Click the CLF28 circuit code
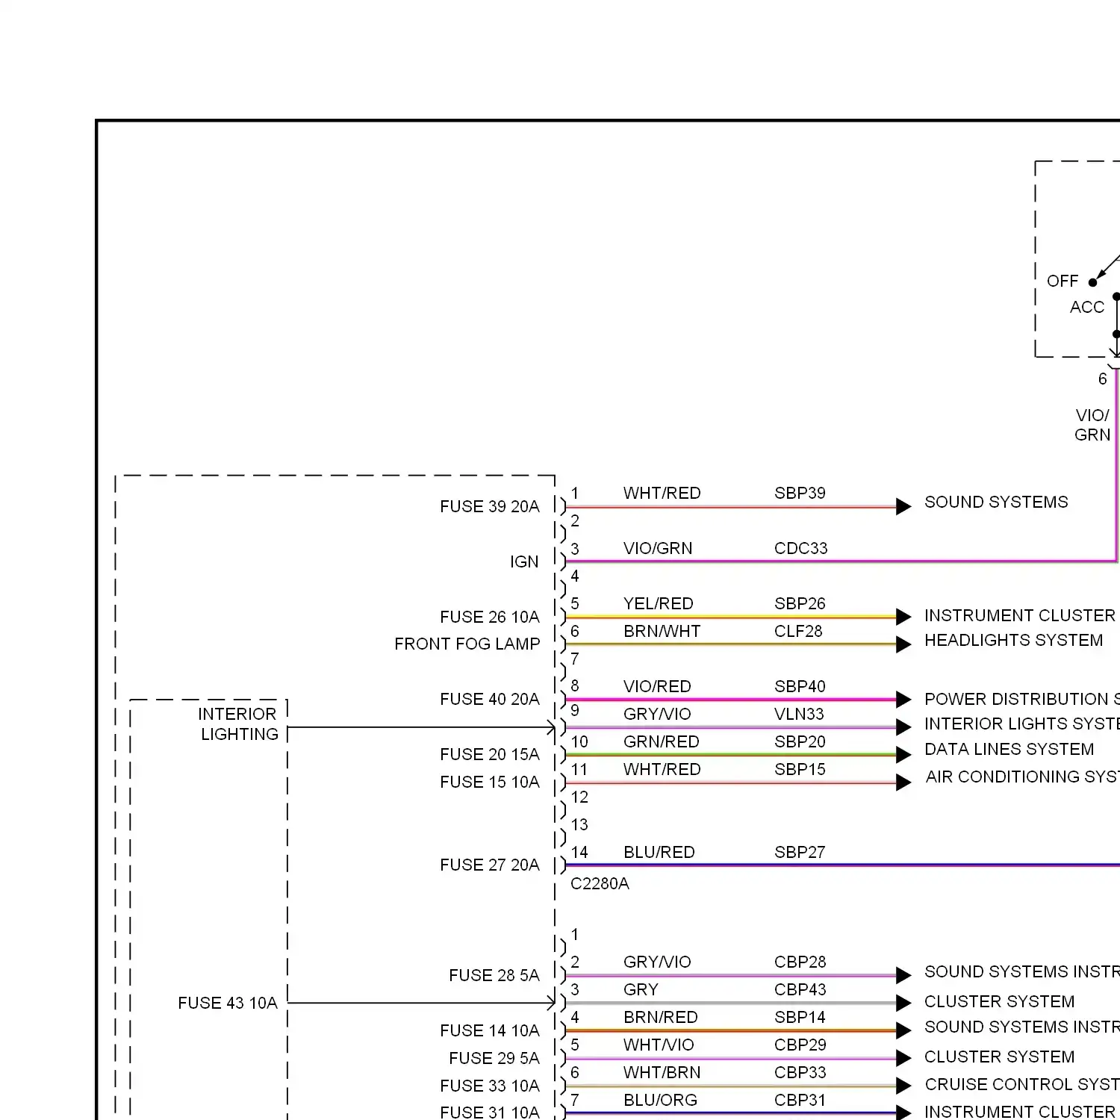Image resolution: width=1120 pixels, height=1120 pixels. pos(798,631)
